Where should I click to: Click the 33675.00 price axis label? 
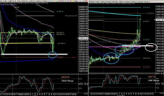point(83,71)
